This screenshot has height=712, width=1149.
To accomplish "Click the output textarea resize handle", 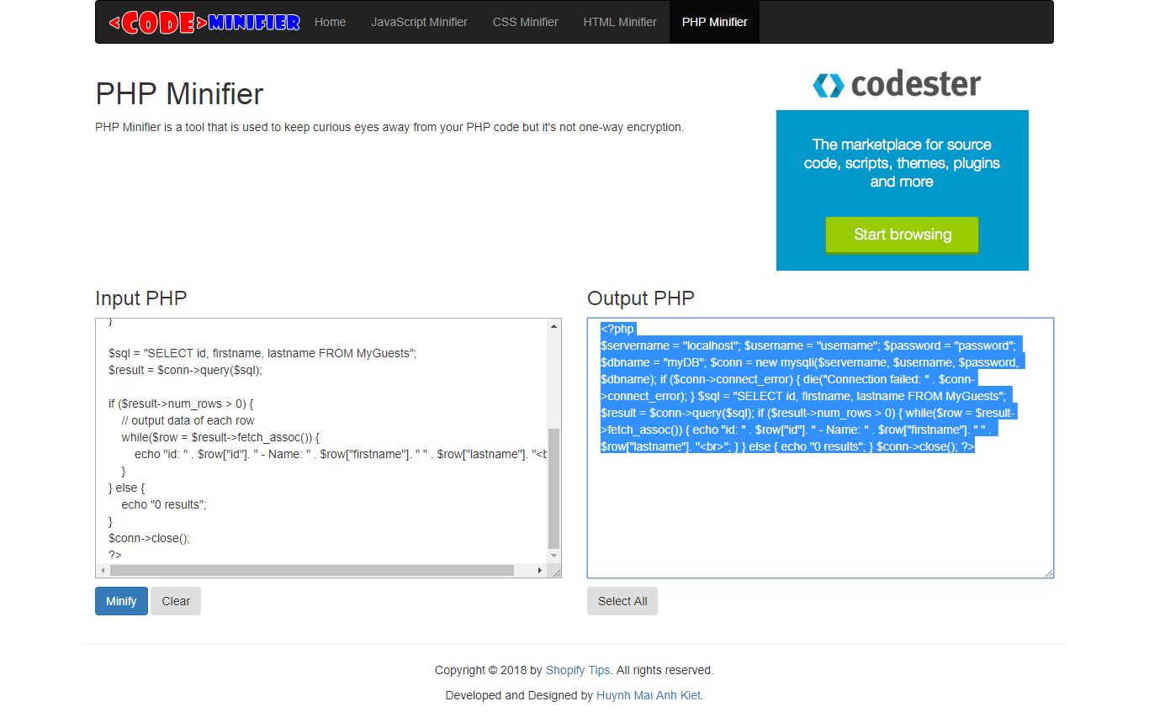I will pyautogui.click(x=1048, y=572).
